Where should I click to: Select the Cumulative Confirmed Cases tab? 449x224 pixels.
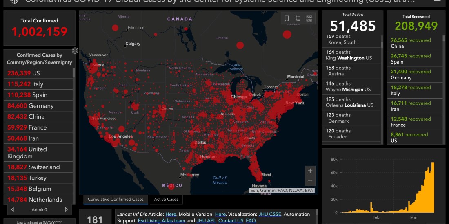tap(116, 200)
